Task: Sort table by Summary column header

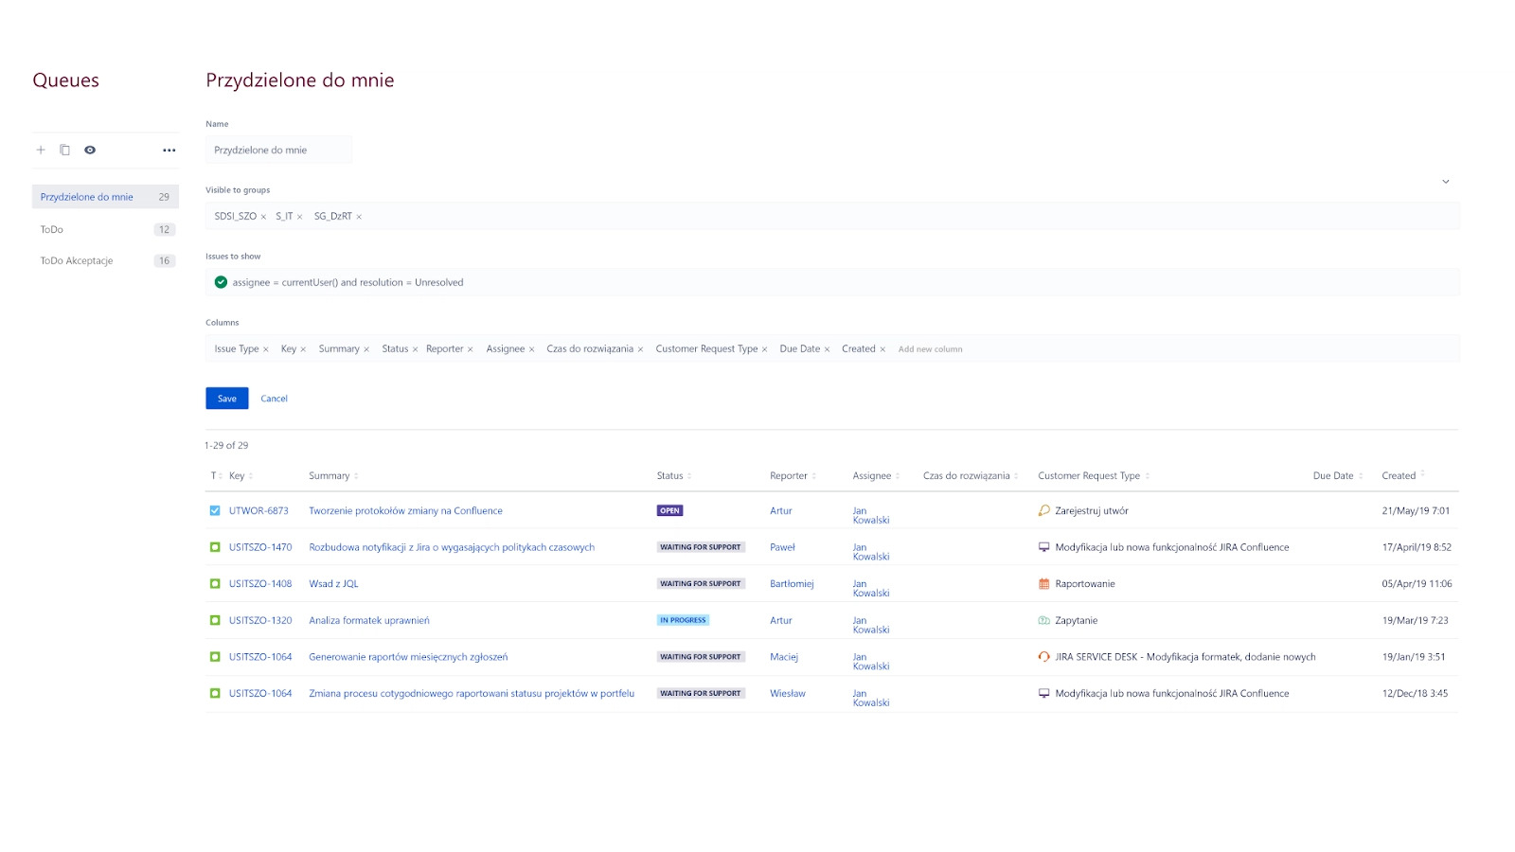Action: [333, 476]
